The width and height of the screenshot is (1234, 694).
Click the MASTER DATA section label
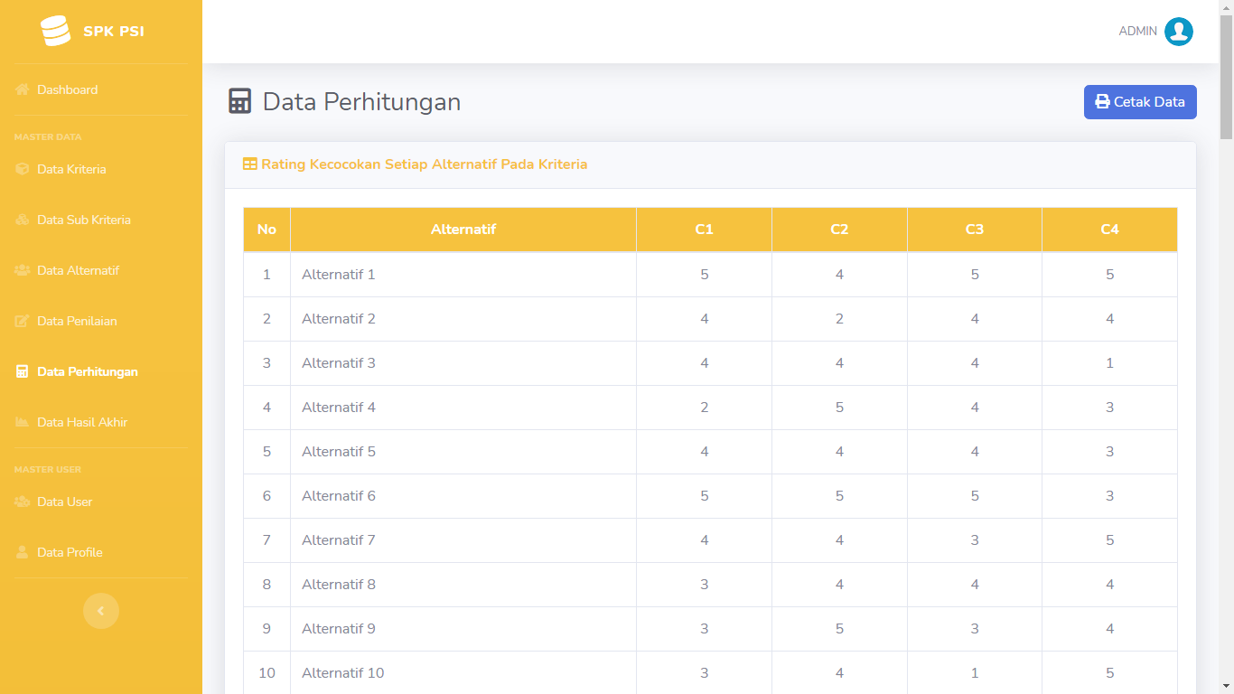(x=48, y=137)
